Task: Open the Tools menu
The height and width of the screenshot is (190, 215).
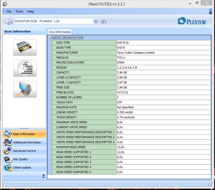Action: tap(19, 12)
